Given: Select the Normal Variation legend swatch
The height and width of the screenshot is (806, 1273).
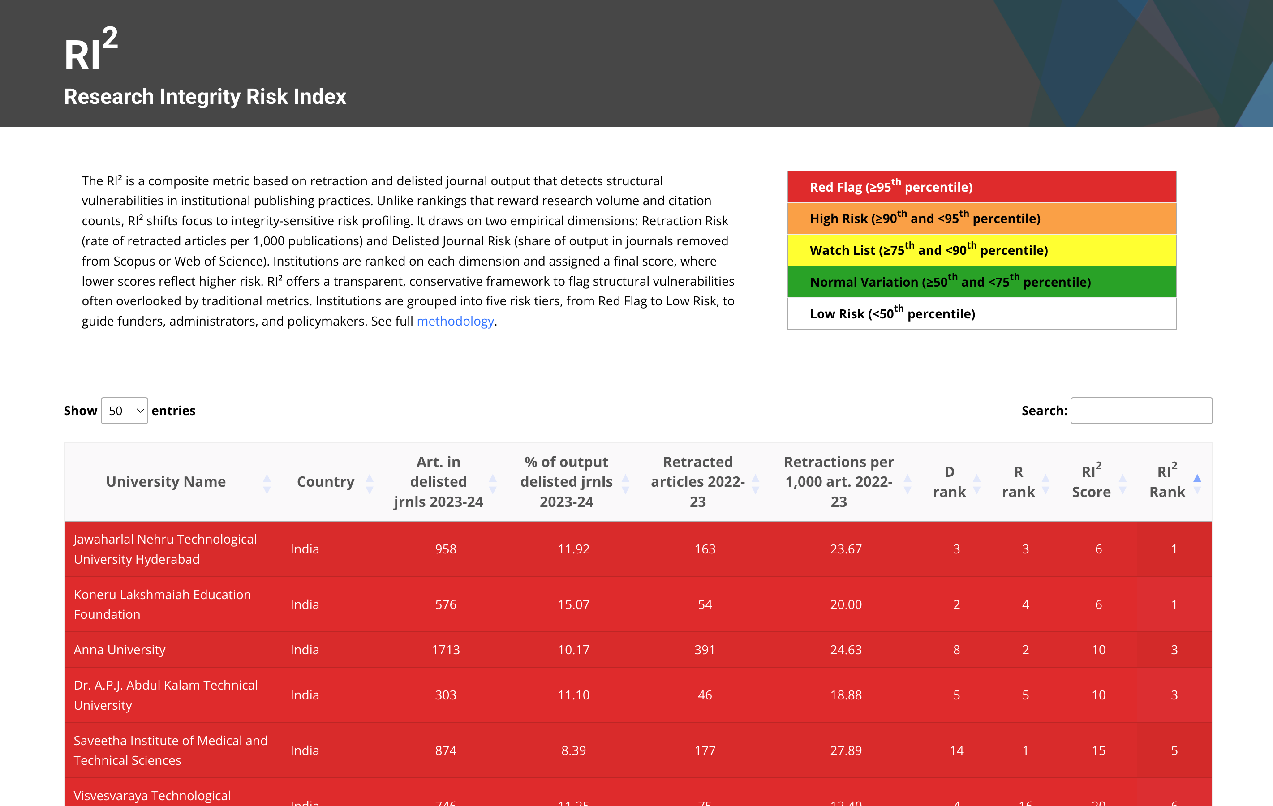Looking at the screenshot, I should [982, 282].
